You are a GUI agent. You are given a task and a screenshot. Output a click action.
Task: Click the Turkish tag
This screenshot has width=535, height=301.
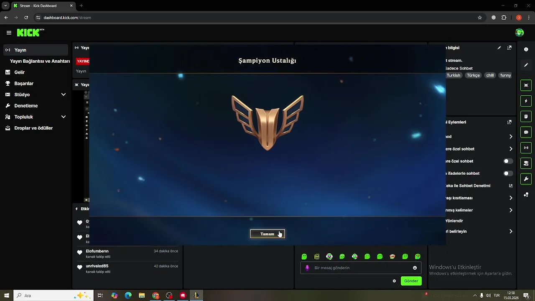pos(453,75)
